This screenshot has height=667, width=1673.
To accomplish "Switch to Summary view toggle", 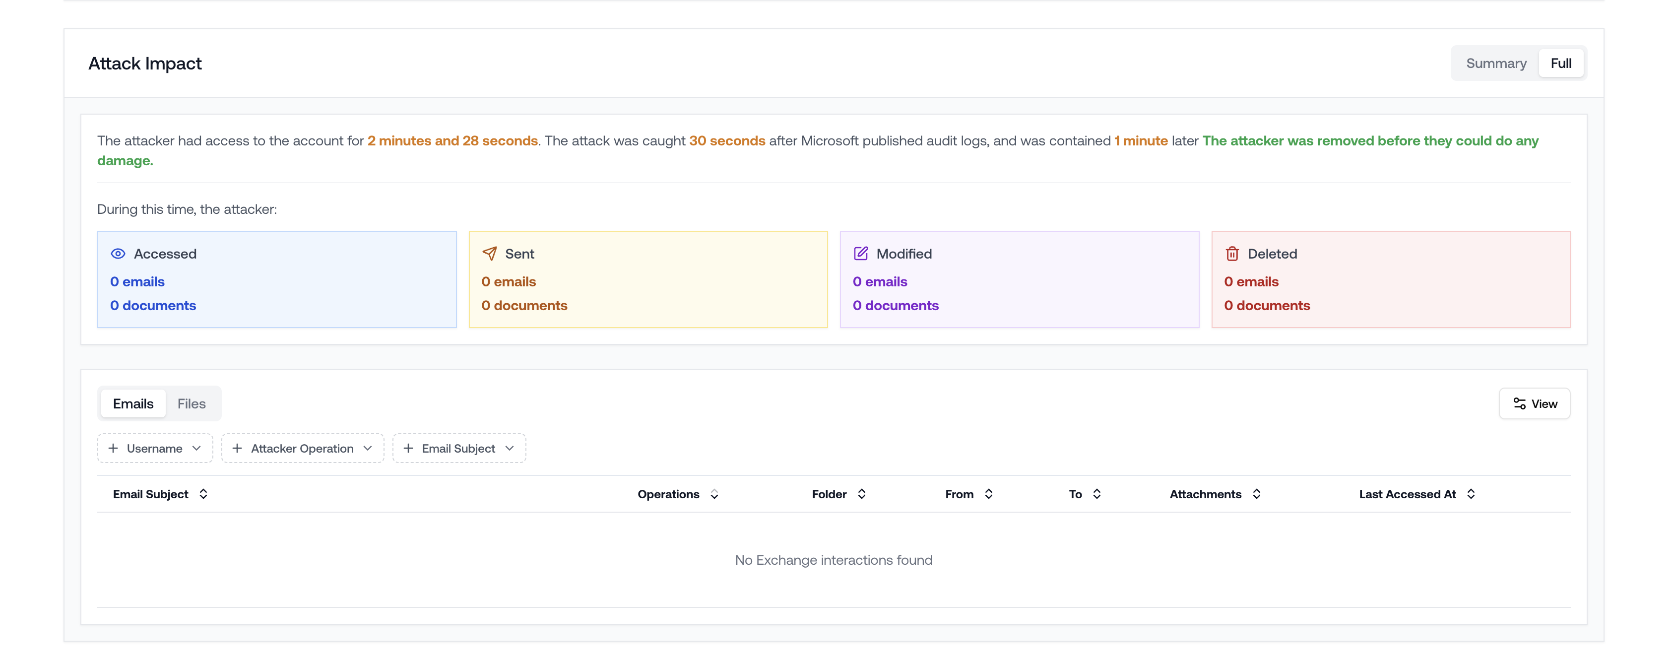I will (x=1496, y=64).
